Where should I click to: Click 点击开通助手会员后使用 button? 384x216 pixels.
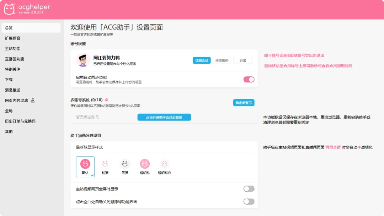[x=164, y=117]
